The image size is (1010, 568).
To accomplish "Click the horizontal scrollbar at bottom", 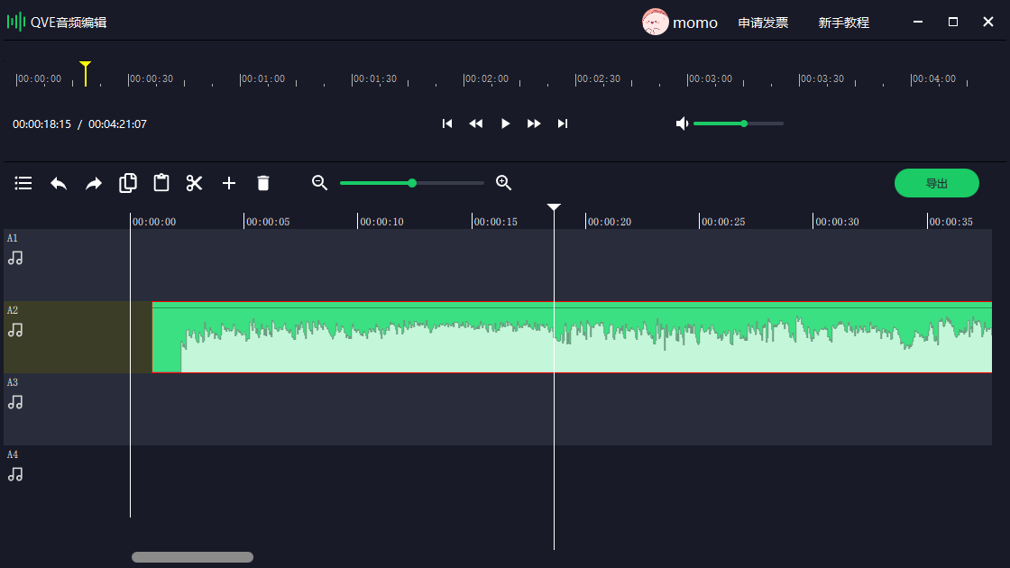I will click(192, 557).
